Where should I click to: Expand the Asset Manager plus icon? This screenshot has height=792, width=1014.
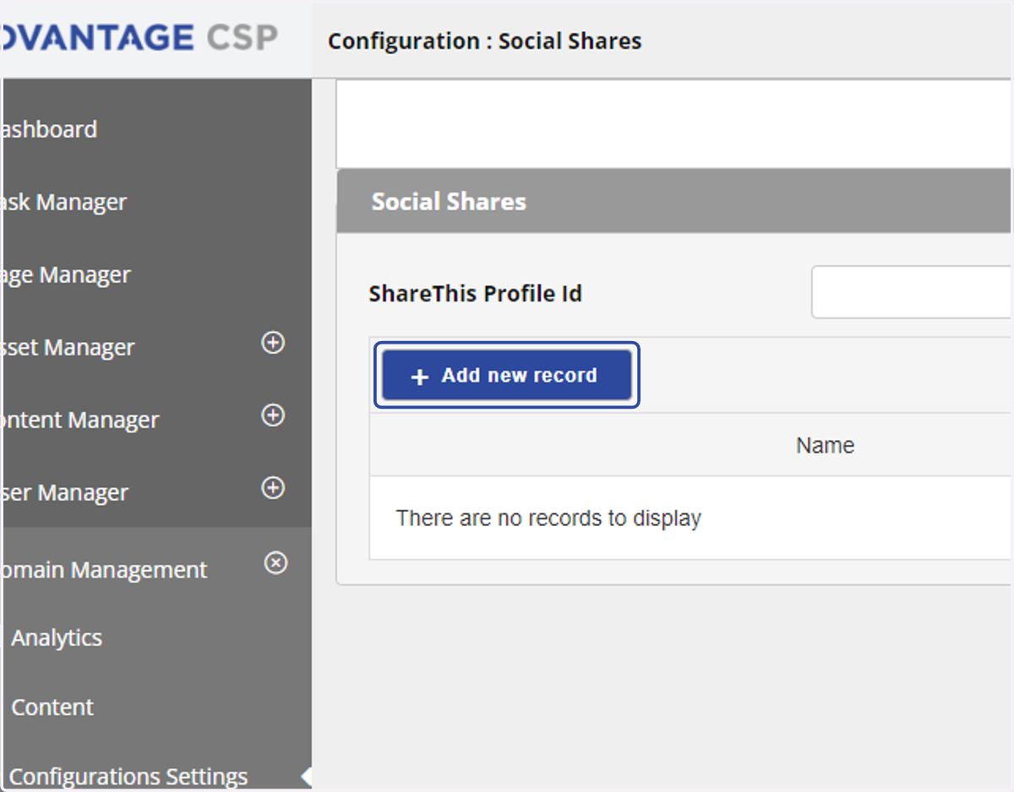click(273, 343)
